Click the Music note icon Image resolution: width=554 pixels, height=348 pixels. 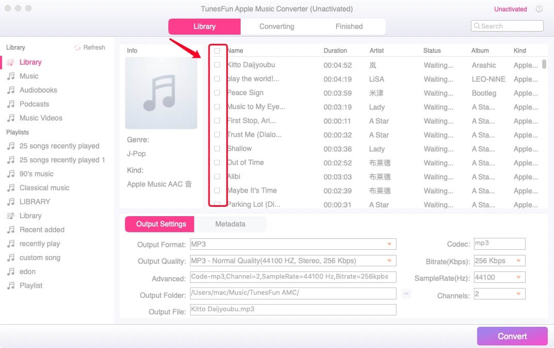click(x=11, y=76)
